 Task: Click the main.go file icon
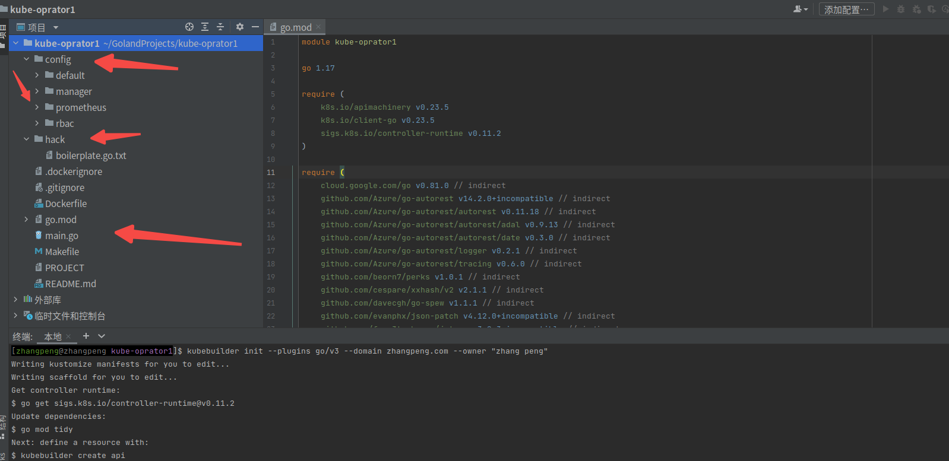(39, 236)
